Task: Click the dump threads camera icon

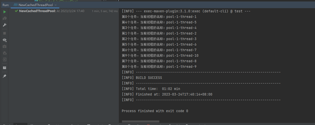Action: point(5,47)
